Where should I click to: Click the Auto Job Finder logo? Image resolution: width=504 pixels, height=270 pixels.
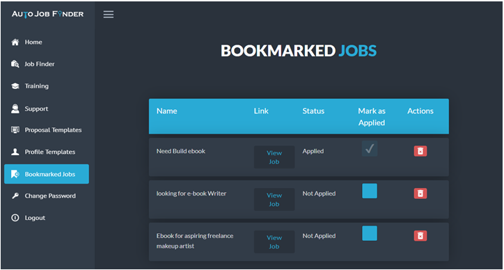[x=47, y=15]
